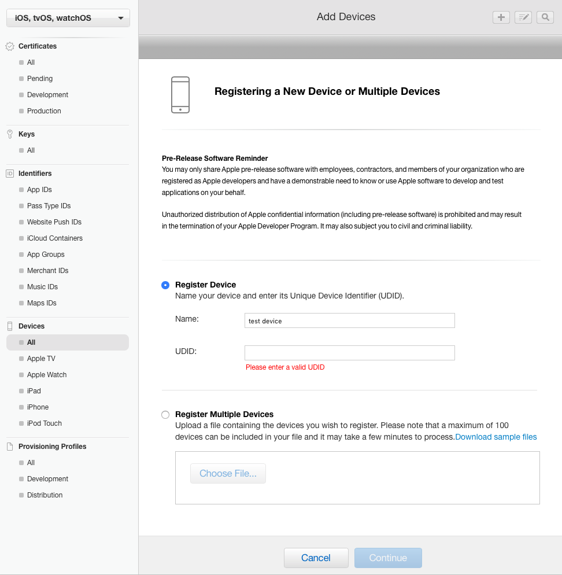Image resolution: width=562 pixels, height=575 pixels.
Task: Select App Groups
Action: coord(46,254)
